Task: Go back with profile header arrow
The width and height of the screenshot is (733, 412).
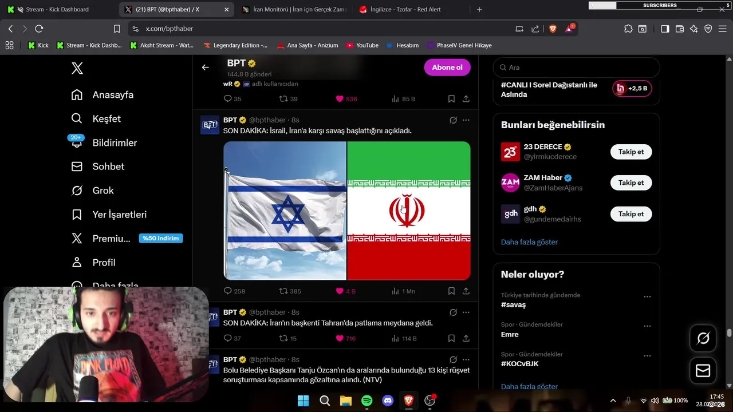Action: (x=205, y=68)
